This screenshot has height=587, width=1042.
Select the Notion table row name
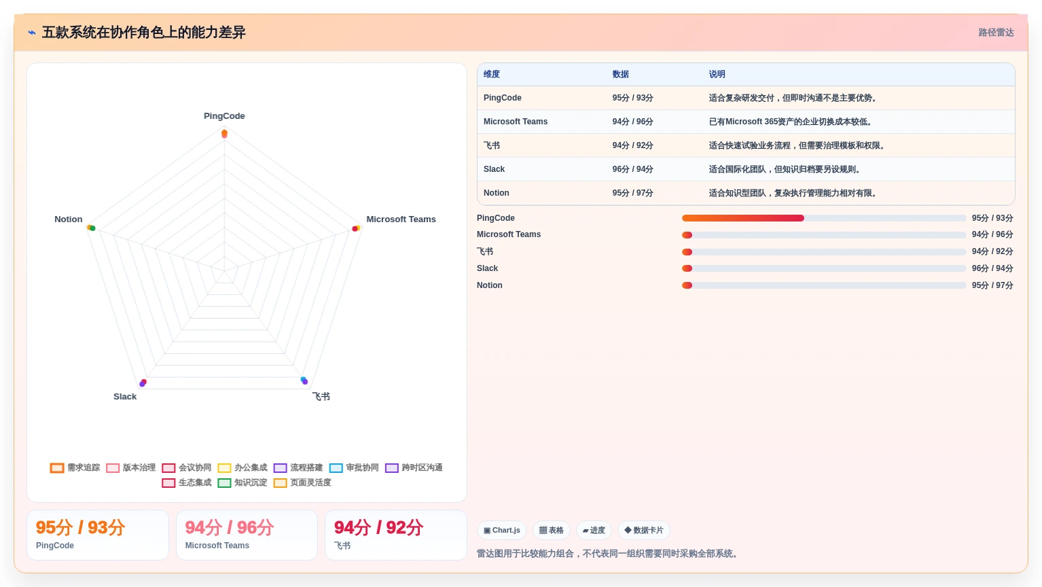coord(497,193)
